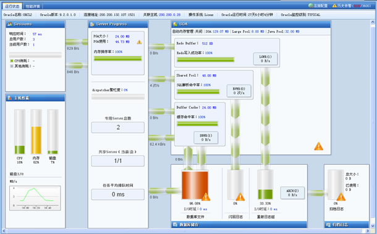Click the dispatcher繁忙度 empty bar
Viewport: 377px width, 234px height.
click(x=118, y=97)
